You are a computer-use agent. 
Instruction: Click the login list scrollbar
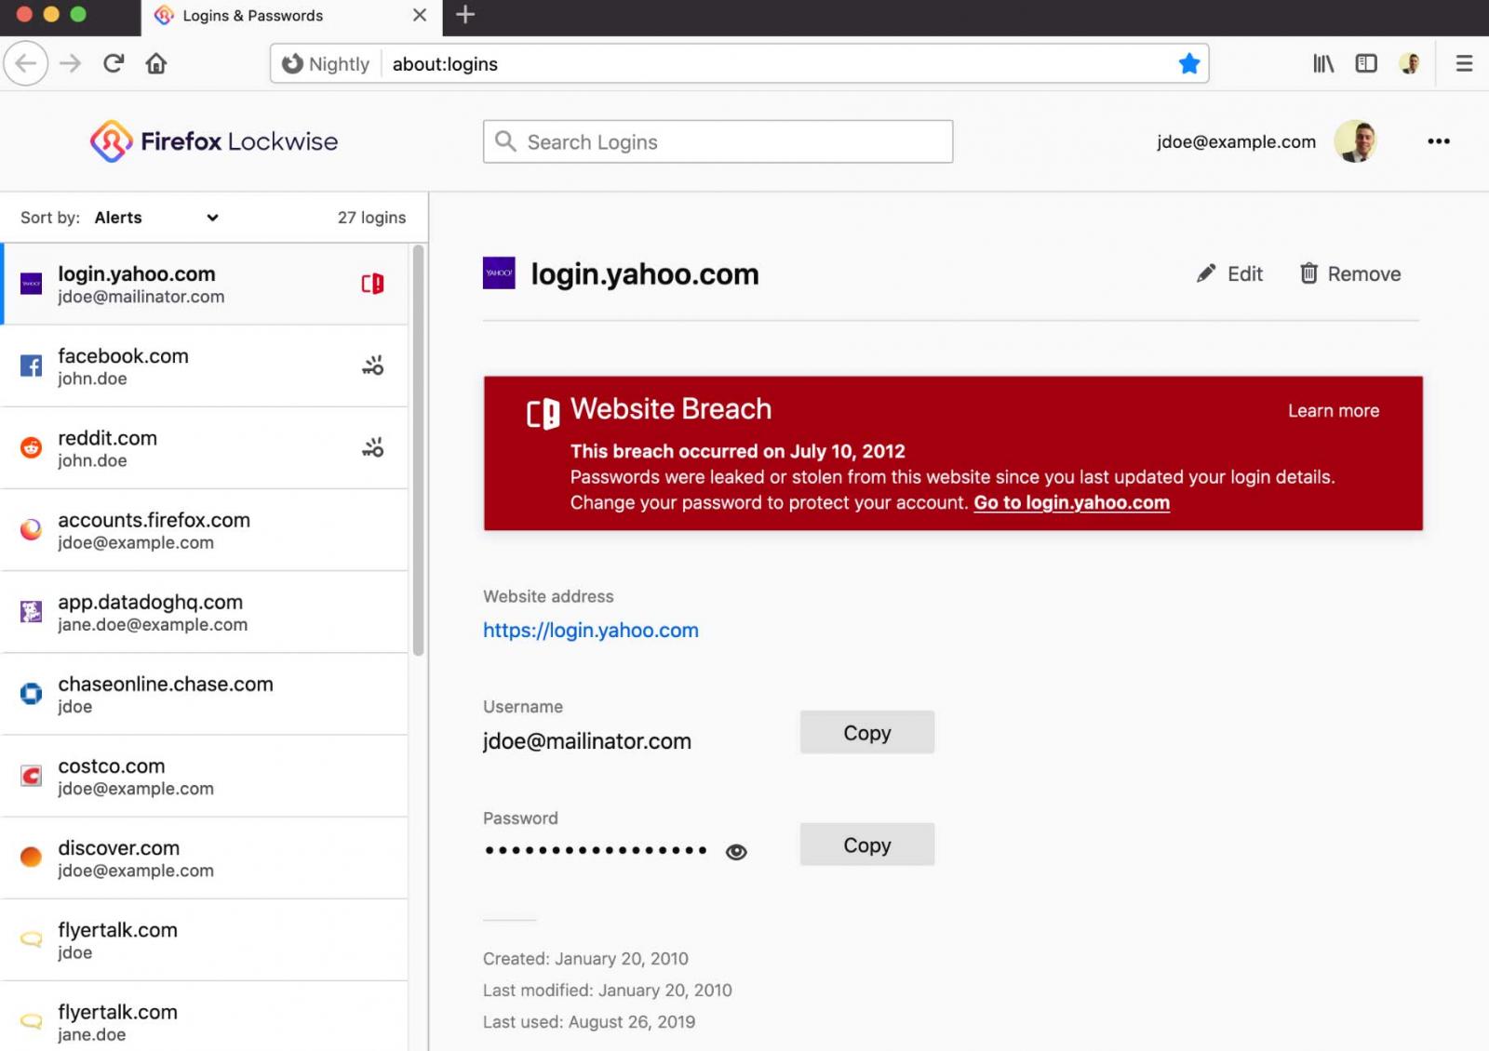(x=418, y=451)
